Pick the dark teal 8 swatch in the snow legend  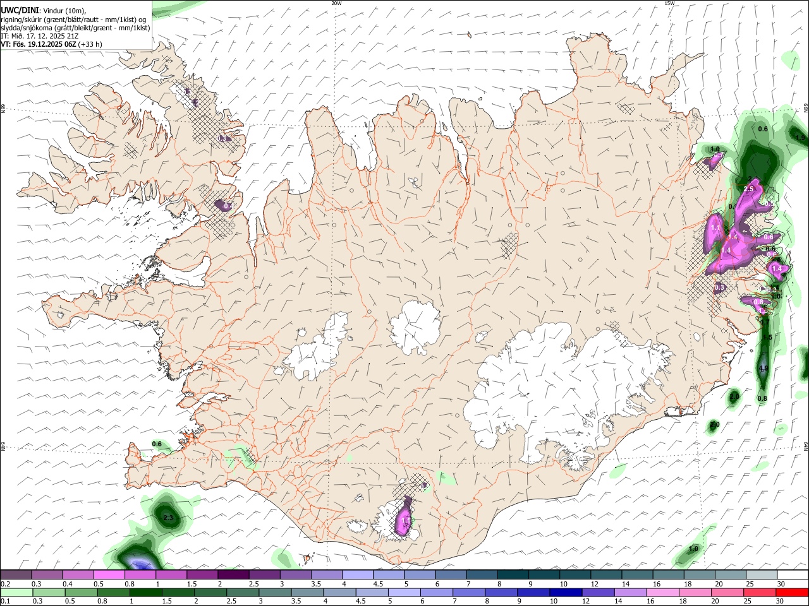pos(513,575)
